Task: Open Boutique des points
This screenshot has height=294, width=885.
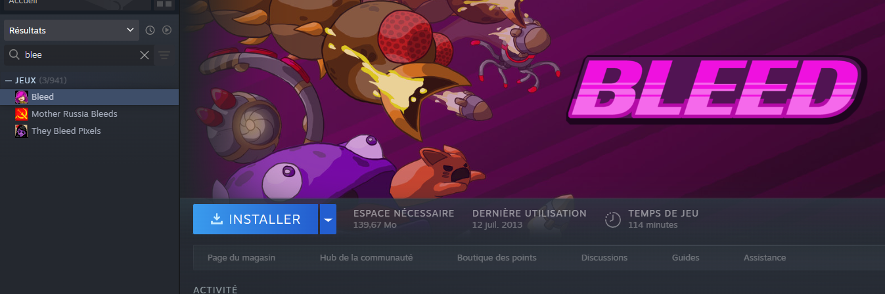Action: (497, 258)
